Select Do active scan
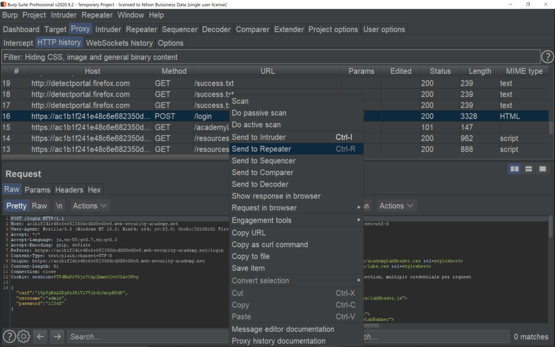The height and width of the screenshot is (347, 555). click(x=296, y=124)
